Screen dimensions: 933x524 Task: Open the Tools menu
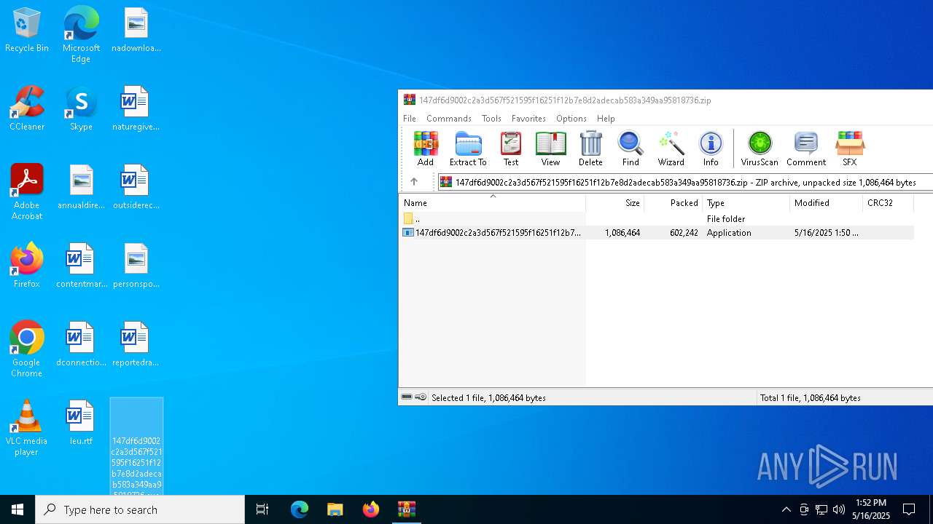(x=491, y=118)
